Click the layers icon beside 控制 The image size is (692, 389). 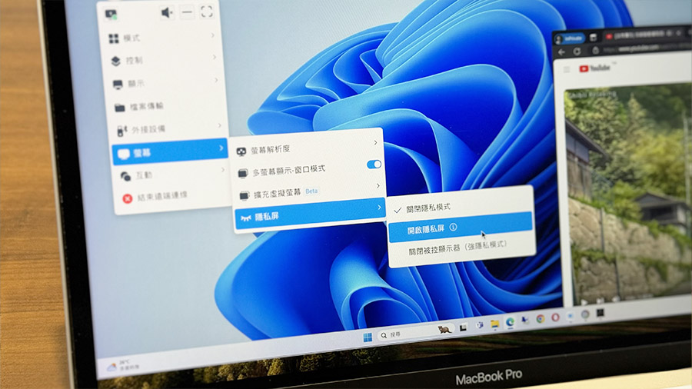pyautogui.click(x=115, y=62)
